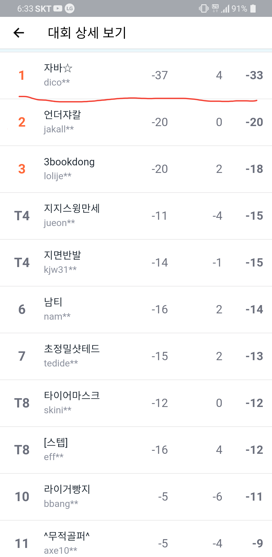
Task: Open 3bookdong player details
Action: 136,169
